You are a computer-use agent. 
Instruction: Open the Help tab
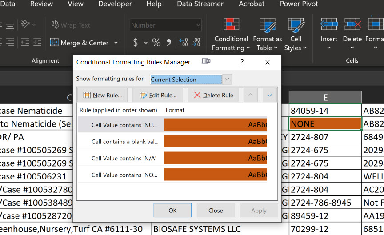[154, 4]
